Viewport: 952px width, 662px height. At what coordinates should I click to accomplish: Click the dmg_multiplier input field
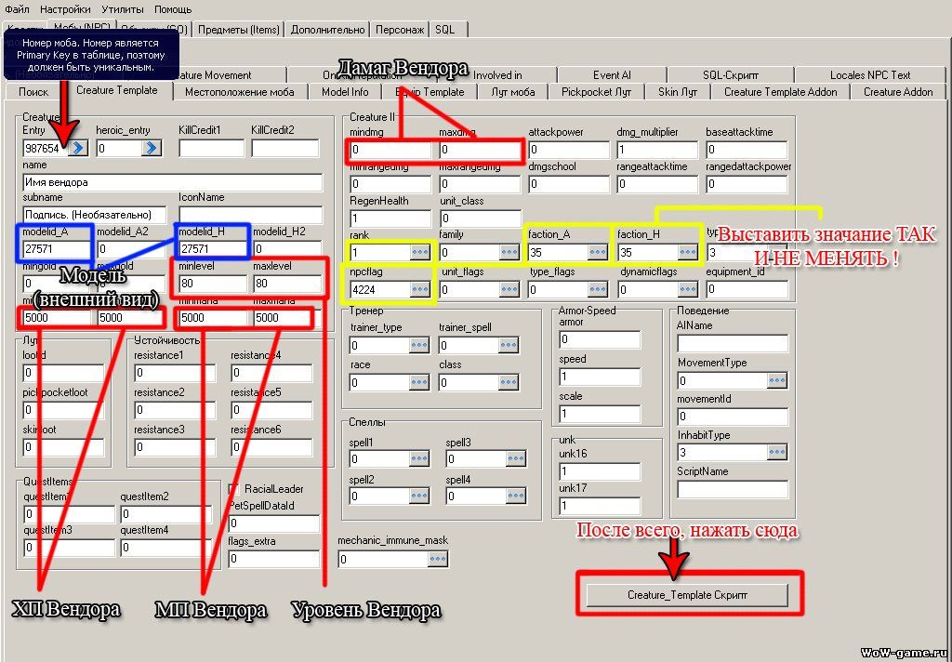click(657, 150)
